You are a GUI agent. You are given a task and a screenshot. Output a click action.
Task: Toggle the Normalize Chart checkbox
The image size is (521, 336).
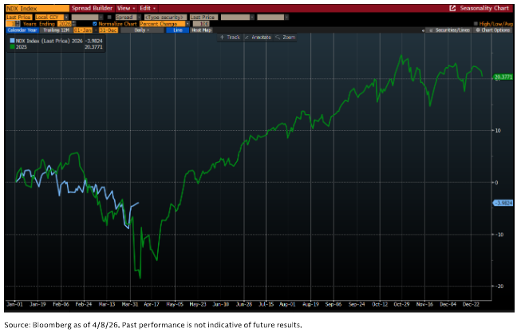click(96, 23)
